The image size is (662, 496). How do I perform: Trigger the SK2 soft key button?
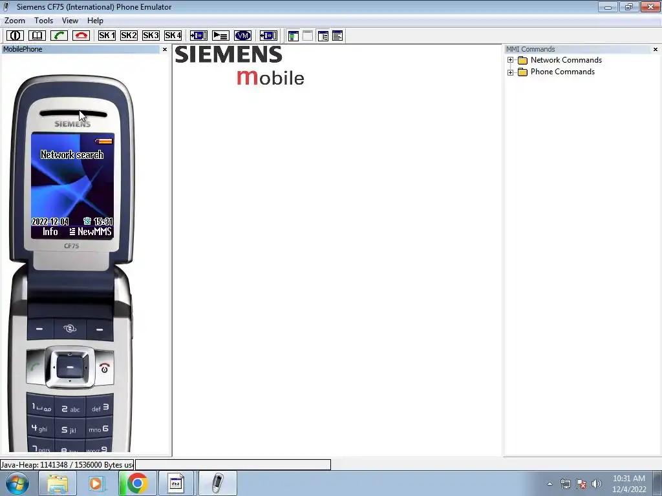pyautogui.click(x=129, y=36)
